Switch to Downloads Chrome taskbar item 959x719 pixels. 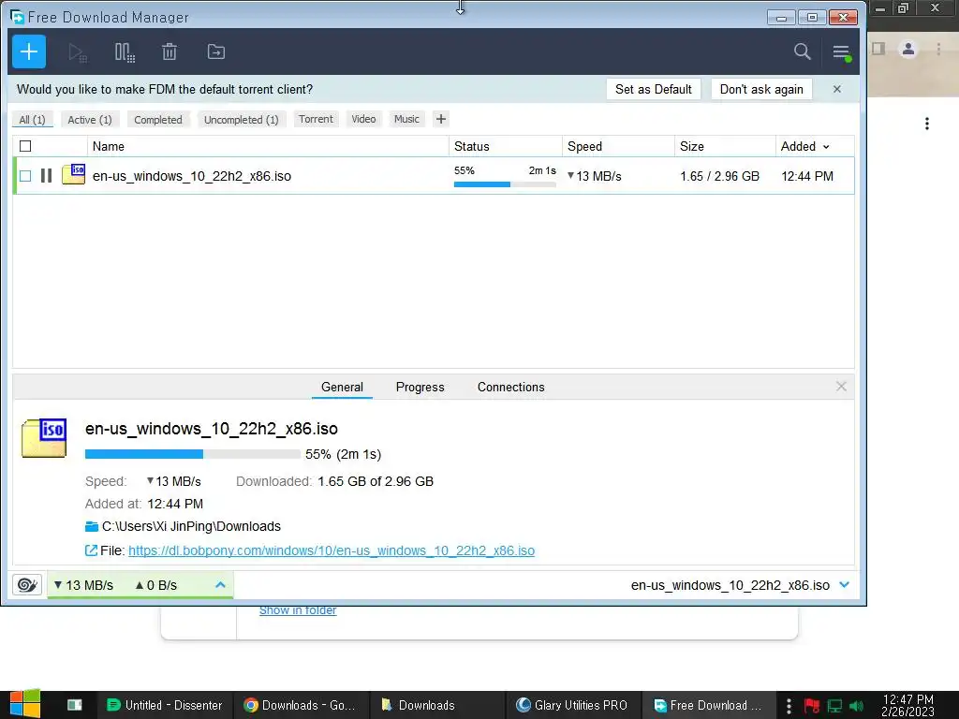click(301, 705)
